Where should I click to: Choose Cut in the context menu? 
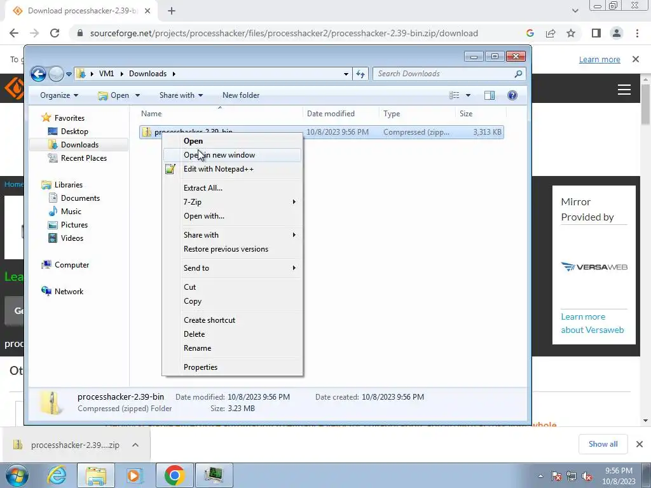[x=232, y=287]
